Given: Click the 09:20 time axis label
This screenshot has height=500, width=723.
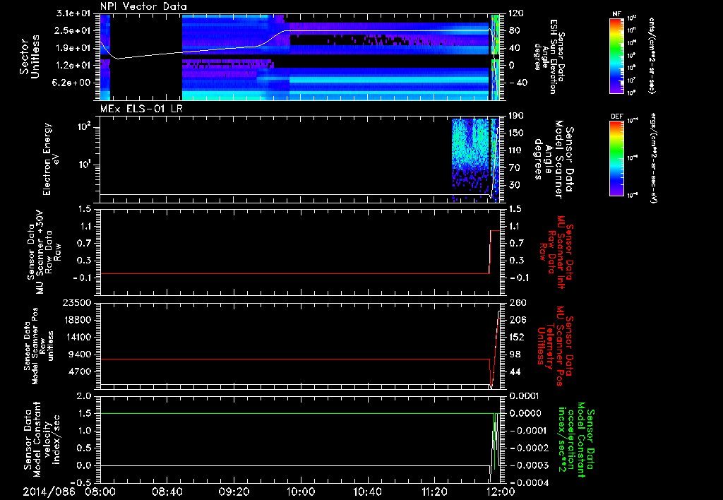Looking at the screenshot, I should point(234,492).
